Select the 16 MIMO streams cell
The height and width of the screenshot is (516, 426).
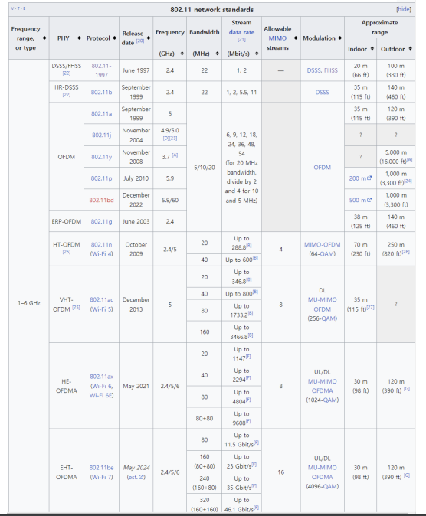click(280, 472)
